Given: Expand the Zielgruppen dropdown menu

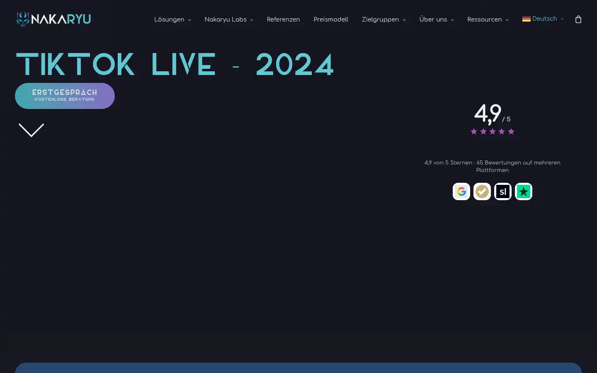Looking at the screenshot, I should [383, 19].
